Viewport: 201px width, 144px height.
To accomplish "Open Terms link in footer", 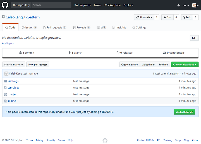I will [30, 140].
